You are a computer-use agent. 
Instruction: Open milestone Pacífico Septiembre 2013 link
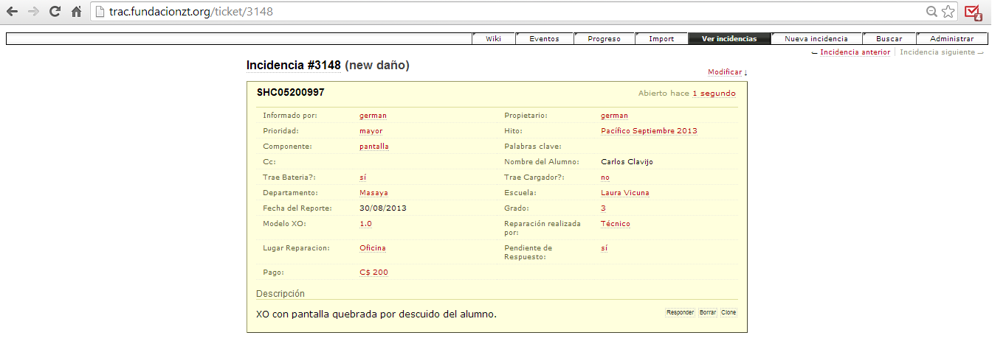649,131
